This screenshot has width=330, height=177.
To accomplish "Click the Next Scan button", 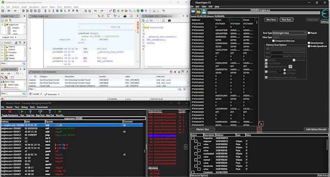I will [x=286, y=20].
